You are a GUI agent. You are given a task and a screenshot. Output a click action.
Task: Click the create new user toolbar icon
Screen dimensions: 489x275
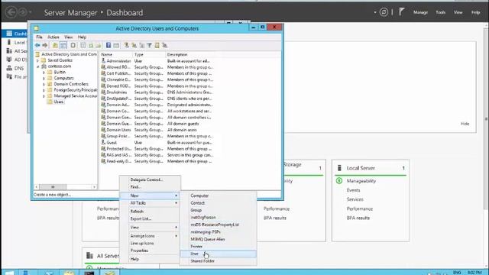coord(126,46)
